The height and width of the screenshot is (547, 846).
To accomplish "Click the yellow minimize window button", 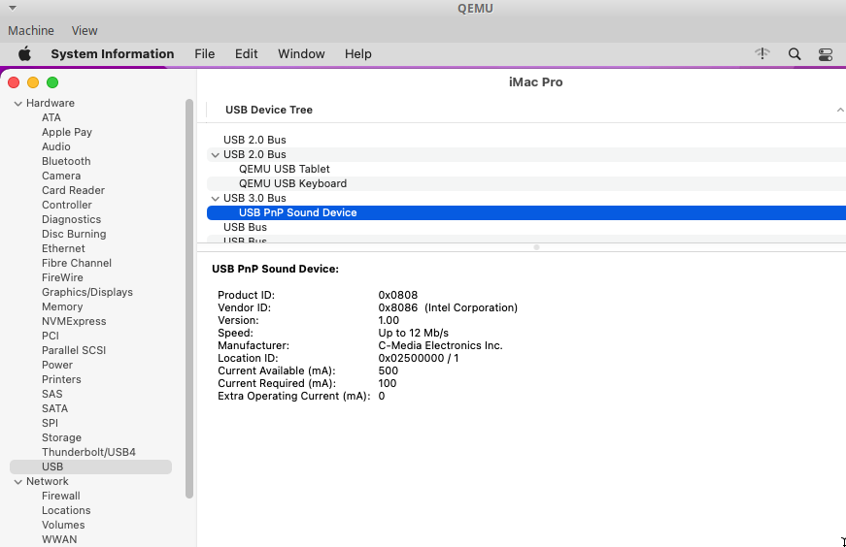I will (33, 82).
